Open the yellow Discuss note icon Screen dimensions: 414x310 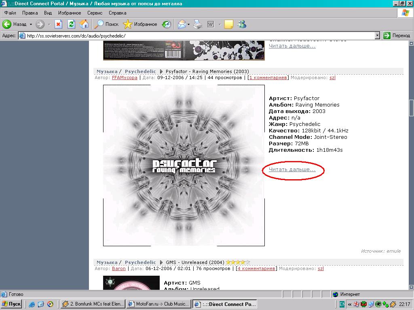(x=229, y=24)
